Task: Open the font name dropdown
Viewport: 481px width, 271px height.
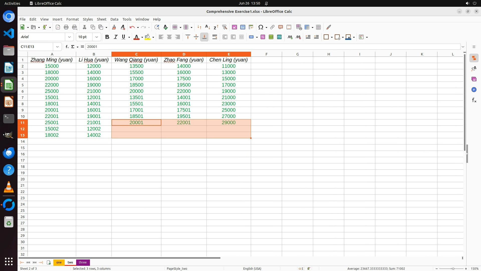Action: [x=69, y=37]
